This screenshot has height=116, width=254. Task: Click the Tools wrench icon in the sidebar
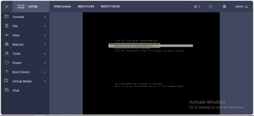click(x=7, y=53)
